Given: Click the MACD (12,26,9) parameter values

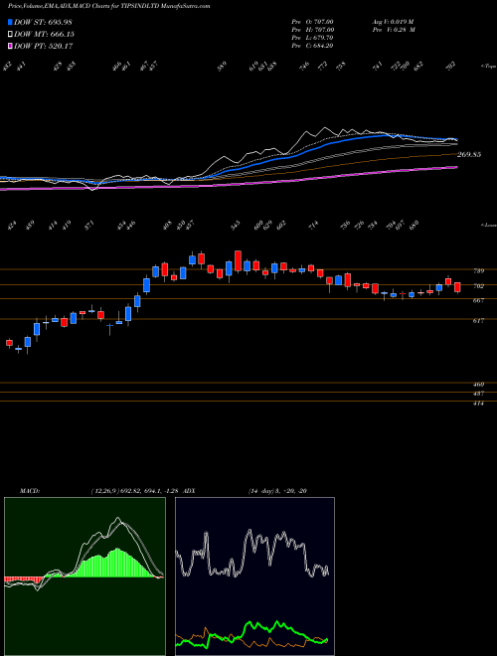Looking at the screenshot, I should tap(135, 491).
